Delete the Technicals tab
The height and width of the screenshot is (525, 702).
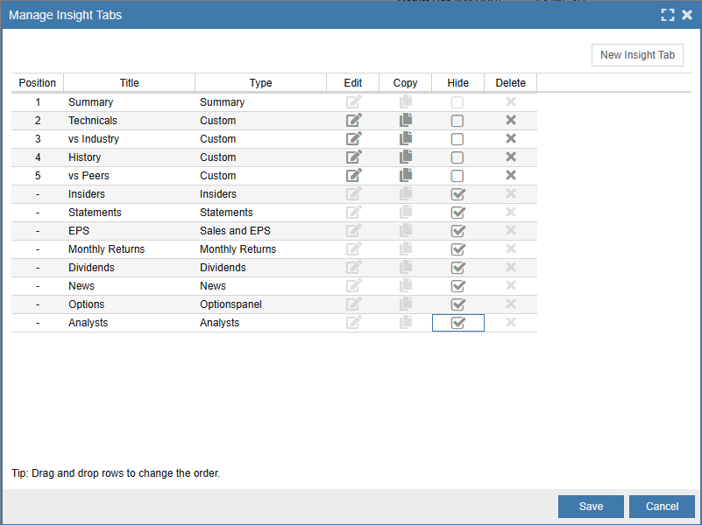pos(511,120)
